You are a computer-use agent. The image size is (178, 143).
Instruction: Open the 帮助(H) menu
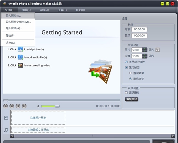(80, 10)
